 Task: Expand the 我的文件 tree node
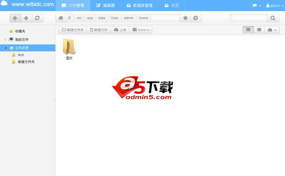tap(5, 39)
